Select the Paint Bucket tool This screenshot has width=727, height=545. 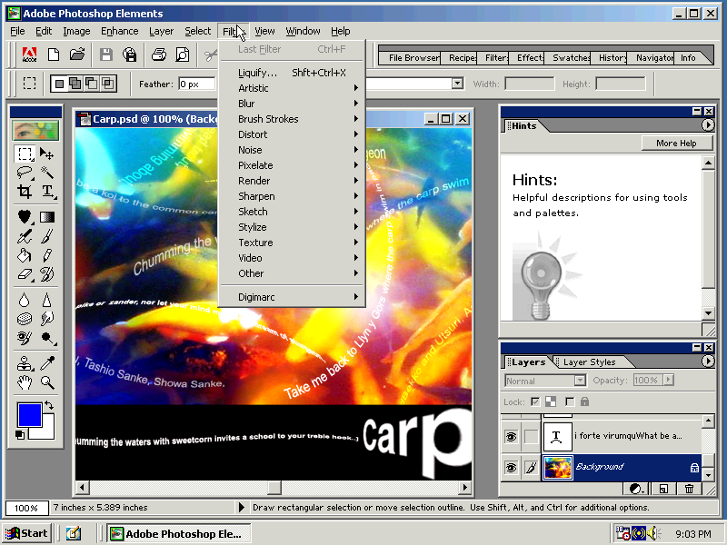coord(25,255)
